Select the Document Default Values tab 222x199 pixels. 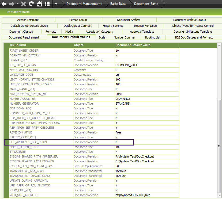(71, 37)
